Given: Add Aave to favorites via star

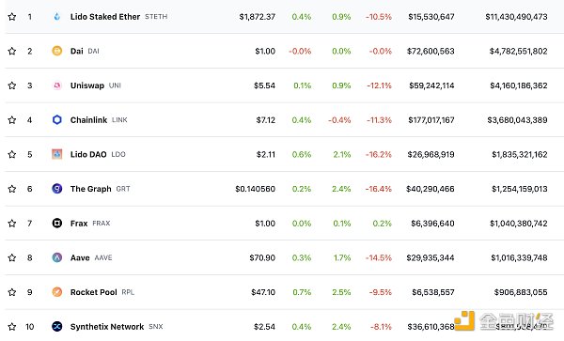Looking at the screenshot, I should click(12, 257).
